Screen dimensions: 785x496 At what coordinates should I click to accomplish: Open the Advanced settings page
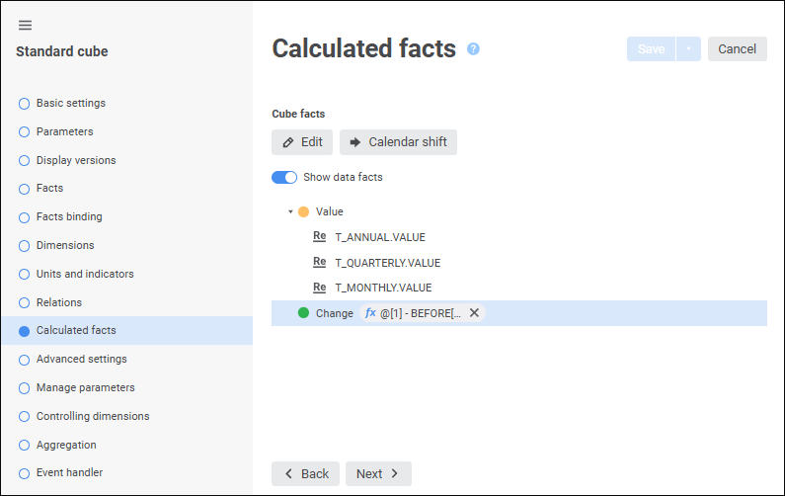(x=81, y=359)
